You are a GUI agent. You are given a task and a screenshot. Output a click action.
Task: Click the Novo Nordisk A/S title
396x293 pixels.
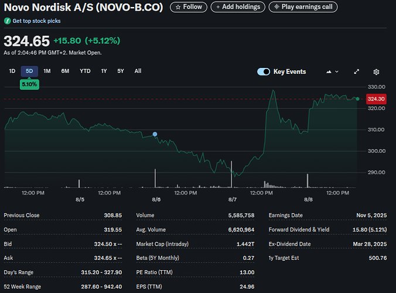coord(83,7)
